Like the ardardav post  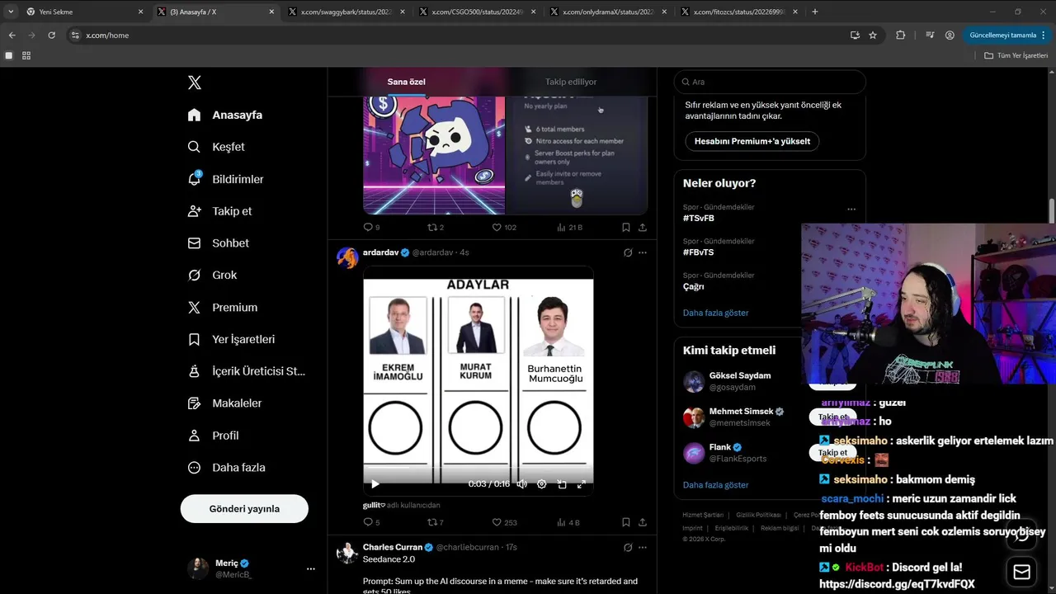504,522
